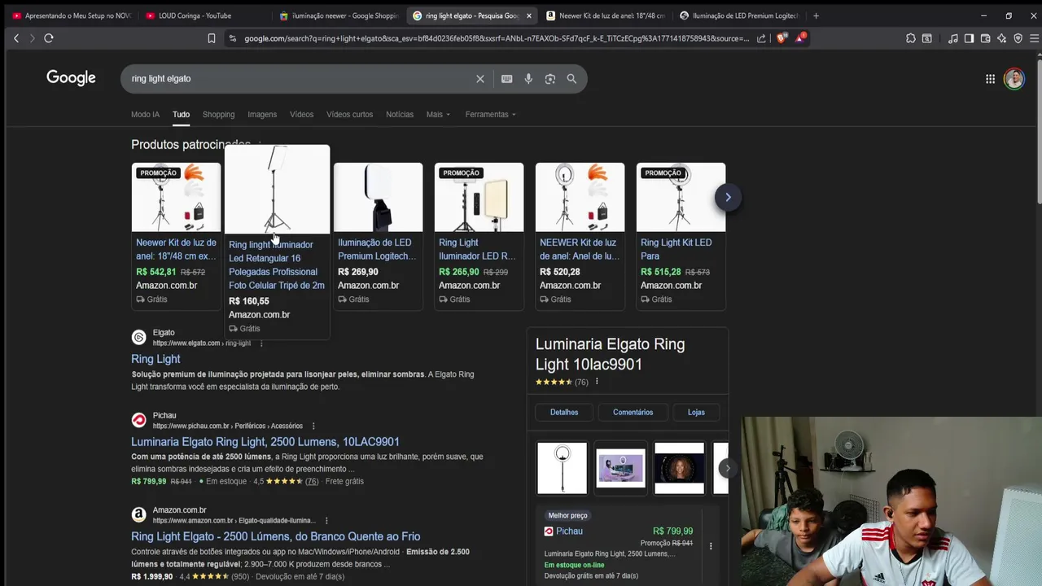Viewport: 1042px width, 586px height.
Task: Click the search query input field
Action: point(301,79)
